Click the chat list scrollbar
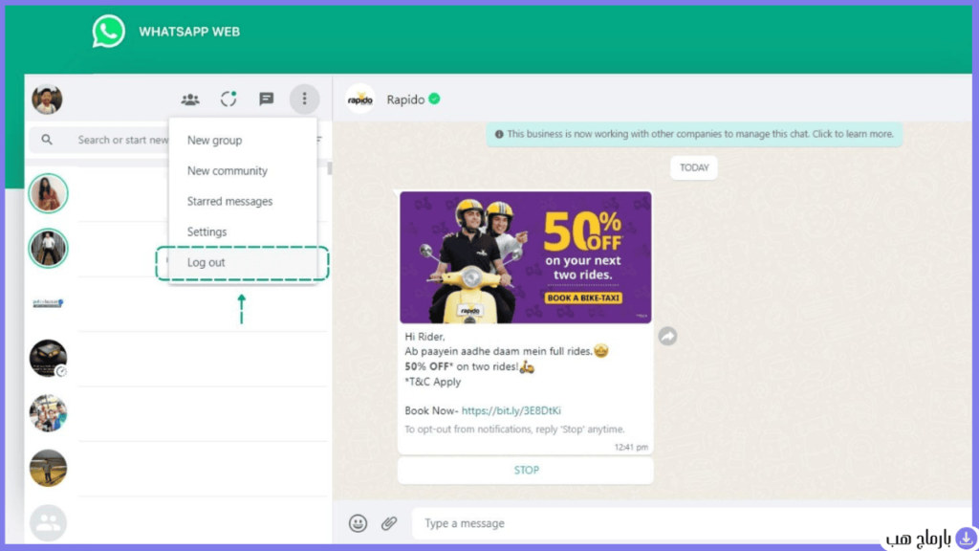The image size is (979, 551). (330, 168)
